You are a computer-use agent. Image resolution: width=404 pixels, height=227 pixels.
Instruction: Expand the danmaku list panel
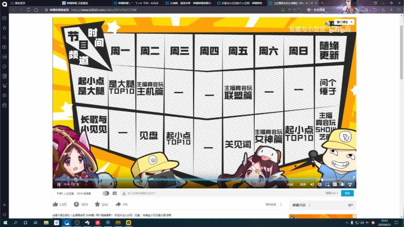point(350,205)
